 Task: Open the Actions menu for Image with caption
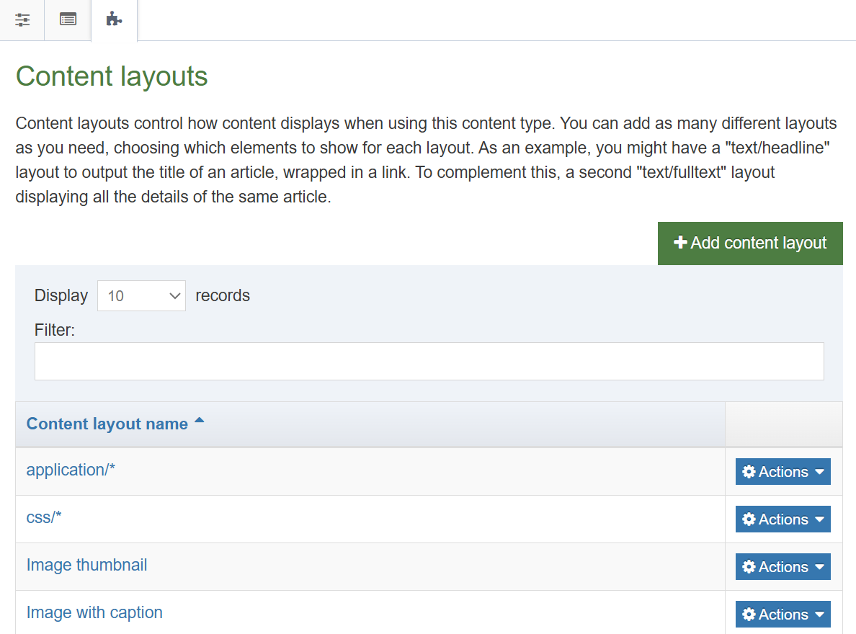point(783,614)
